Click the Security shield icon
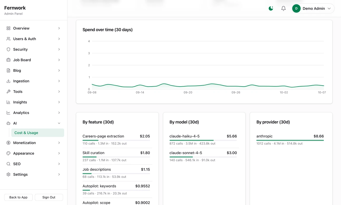This screenshot has height=205, width=341. 8,49
